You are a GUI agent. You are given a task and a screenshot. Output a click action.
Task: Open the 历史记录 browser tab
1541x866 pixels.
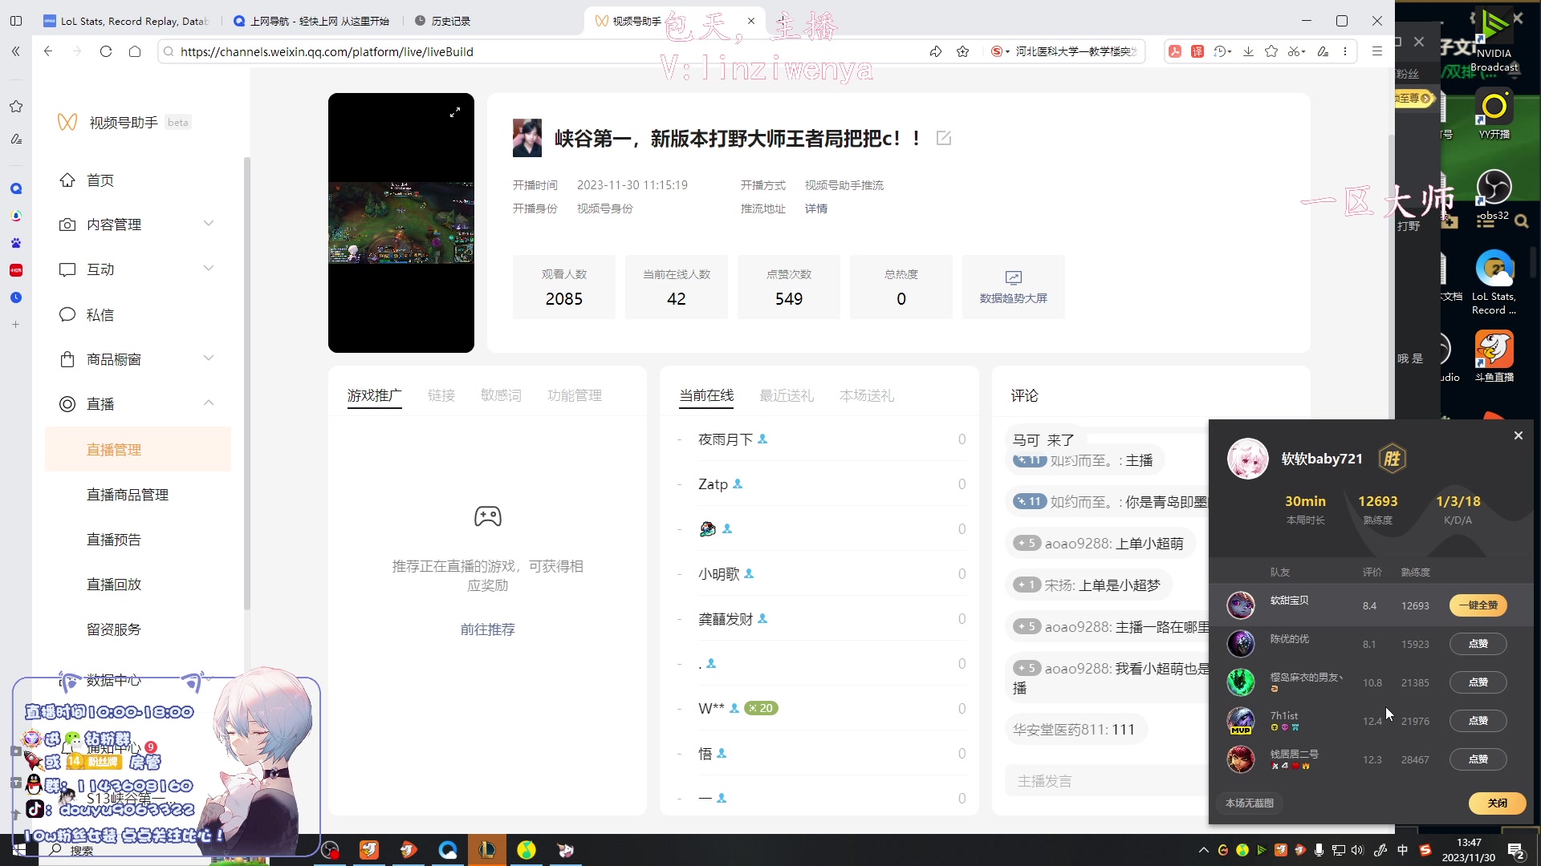(x=490, y=21)
